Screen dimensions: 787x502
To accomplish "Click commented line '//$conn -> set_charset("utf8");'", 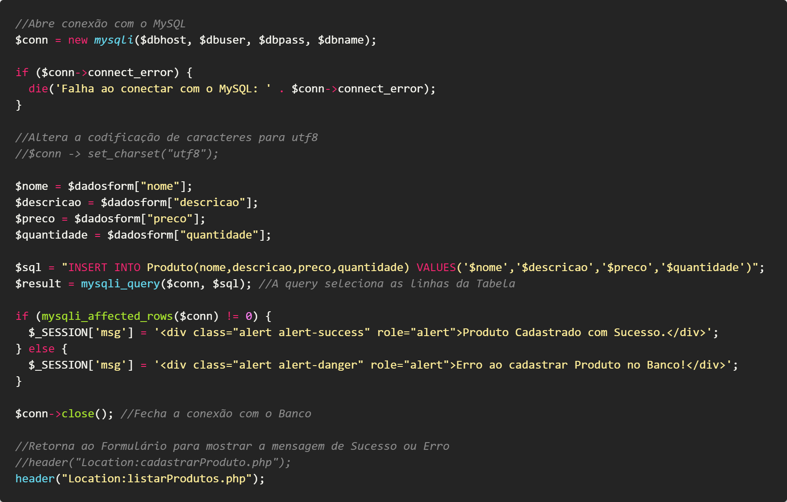I will coord(117,154).
